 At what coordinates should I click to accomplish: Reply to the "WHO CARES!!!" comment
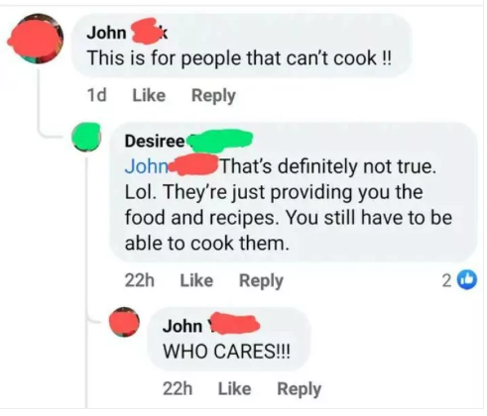click(x=299, y=389)
